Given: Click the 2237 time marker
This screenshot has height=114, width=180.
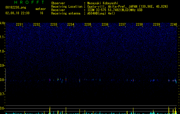Looking at the screenshot, I should click(x=122, y=25).
